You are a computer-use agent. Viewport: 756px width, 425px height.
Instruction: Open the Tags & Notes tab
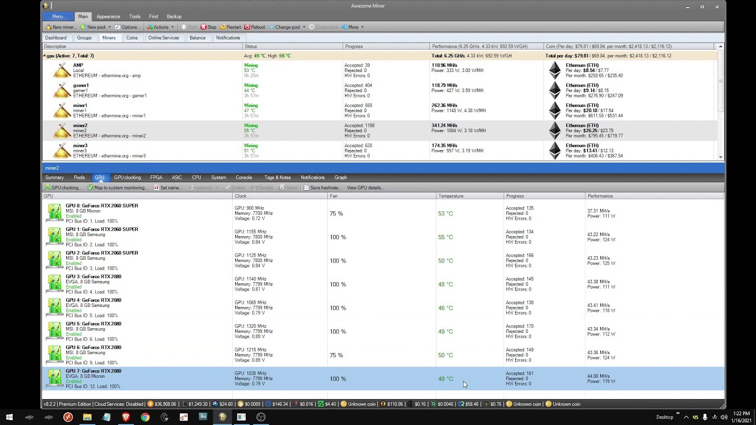pyautogui.click(x=278, y=178)
